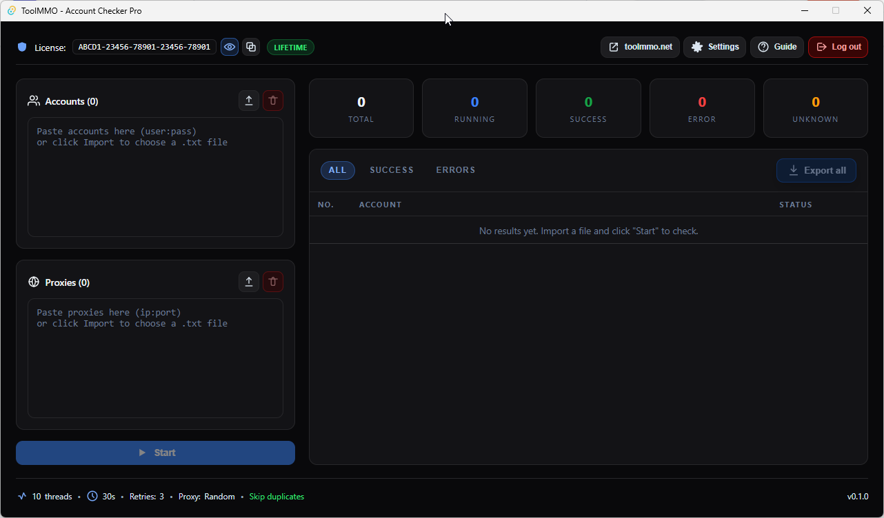The width and height of the screenshot is (884, 518).
Task: Click the ToolMMO app icon in title bar
Action: (11, 10)
